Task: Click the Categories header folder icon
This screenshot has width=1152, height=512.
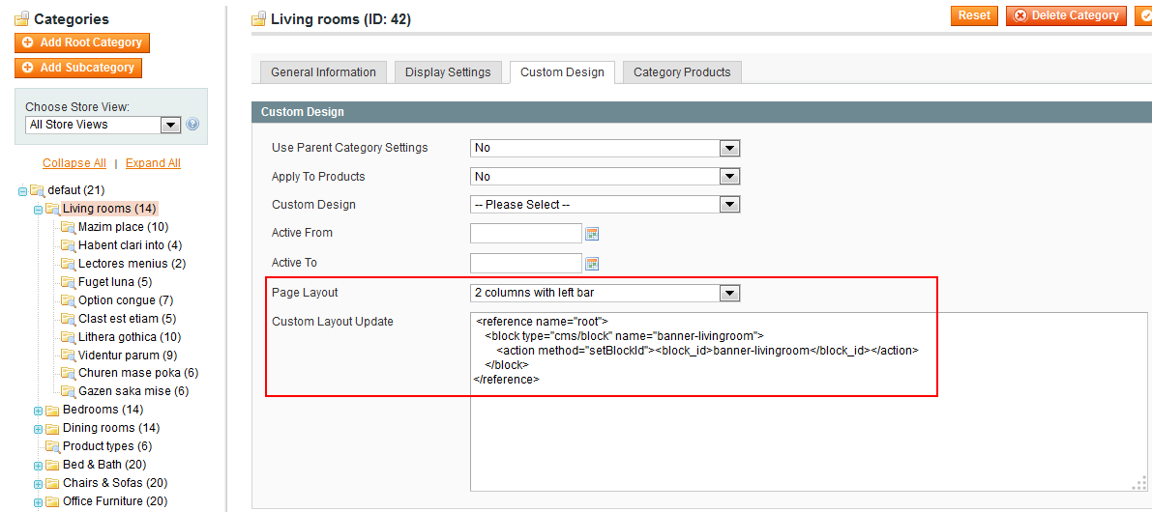Action: (x=22, y=20)
